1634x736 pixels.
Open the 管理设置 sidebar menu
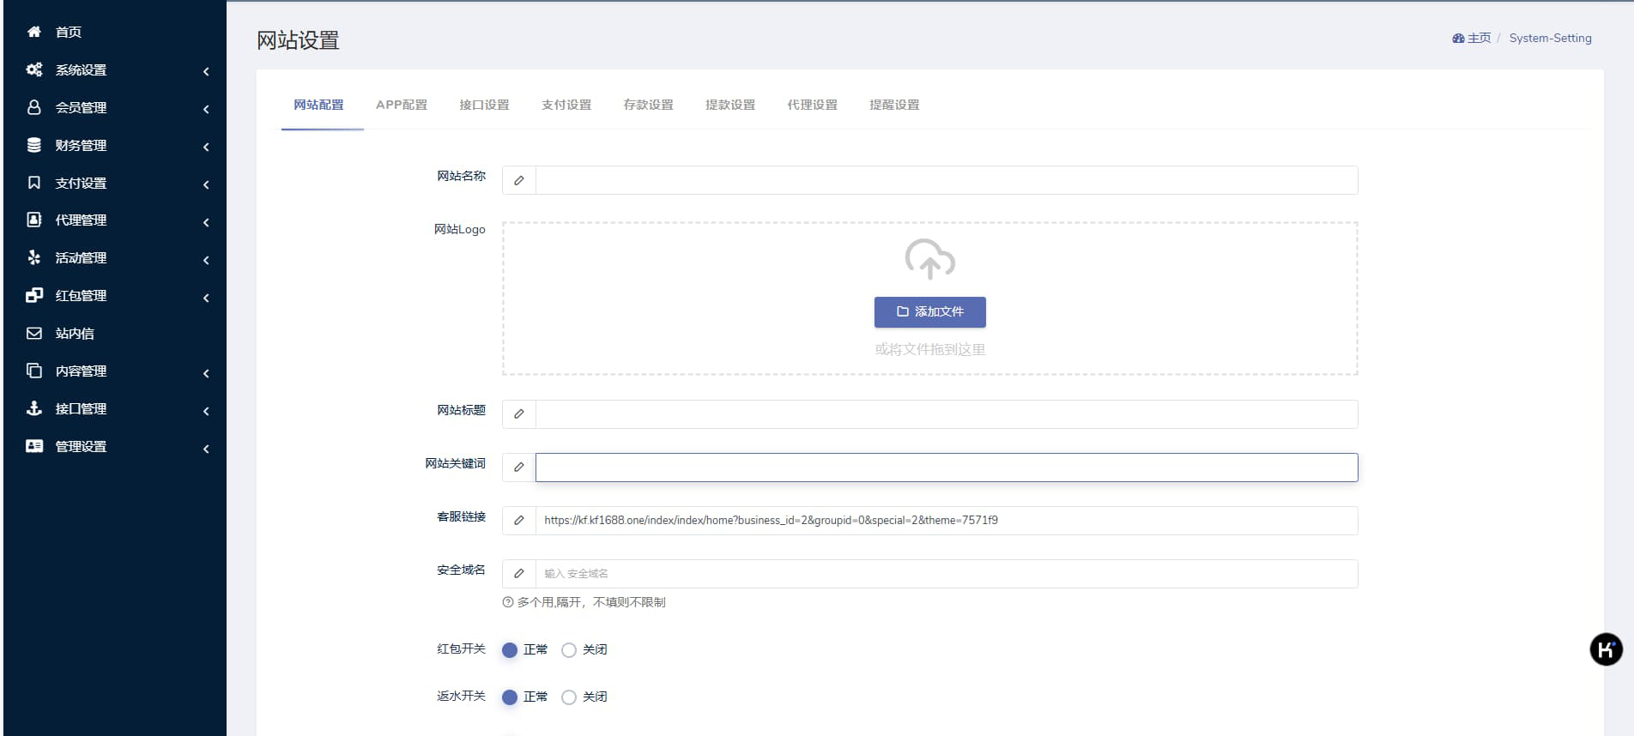coord(82,446)
